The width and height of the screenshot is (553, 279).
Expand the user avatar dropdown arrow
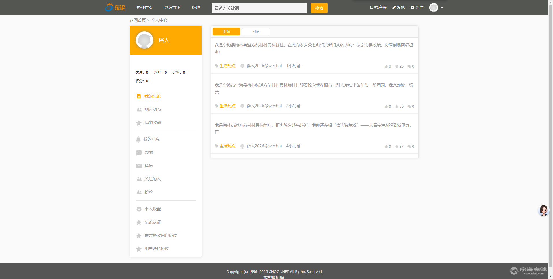[x=442, y=8]
